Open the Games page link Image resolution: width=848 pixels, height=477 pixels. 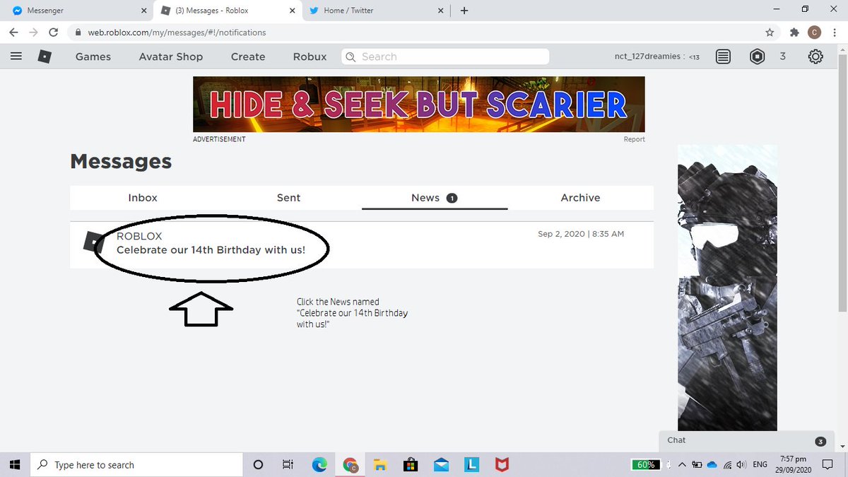pyautogui.click(x=93, y=57)
